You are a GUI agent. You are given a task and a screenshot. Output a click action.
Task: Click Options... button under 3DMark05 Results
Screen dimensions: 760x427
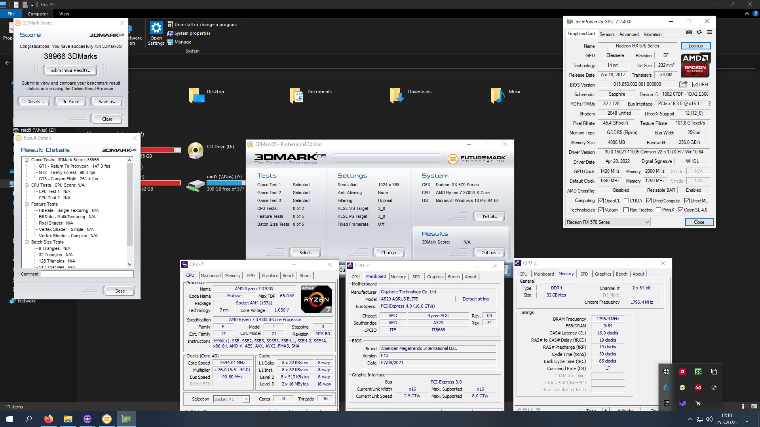(x=490, y=253)
